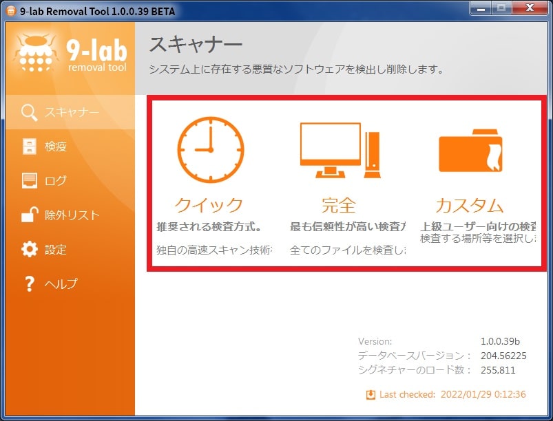Select the カスタム scan label
The height and width of the screenshot is (421, 553).
tap(470, 205)
